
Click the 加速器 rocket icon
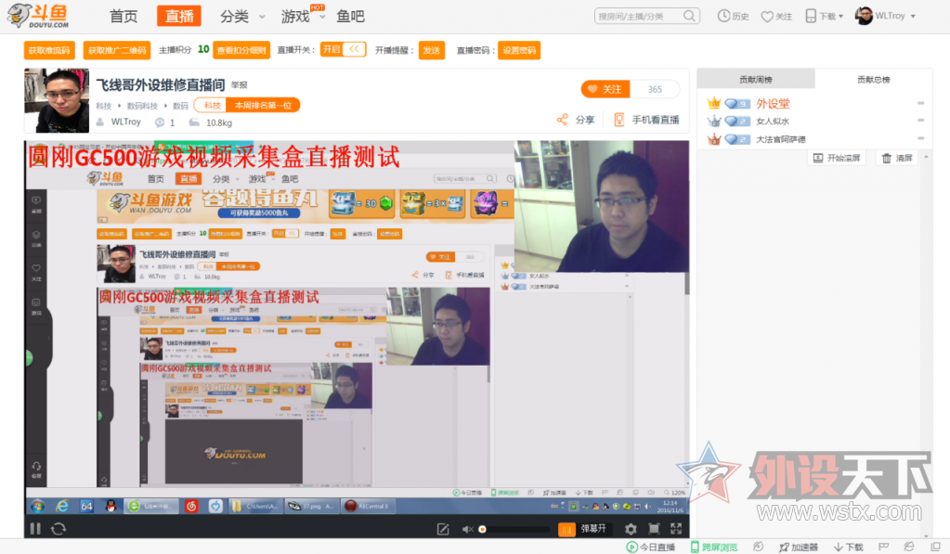pyautogui.click(x=784, y=548)
